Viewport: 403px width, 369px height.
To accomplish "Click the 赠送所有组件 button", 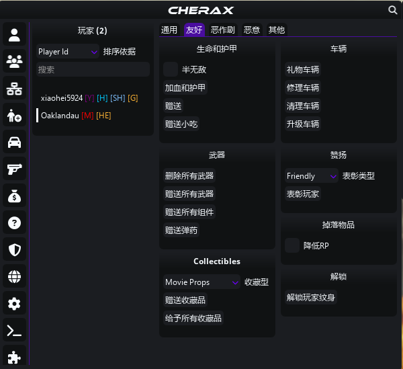I will [x=189, y=212].
